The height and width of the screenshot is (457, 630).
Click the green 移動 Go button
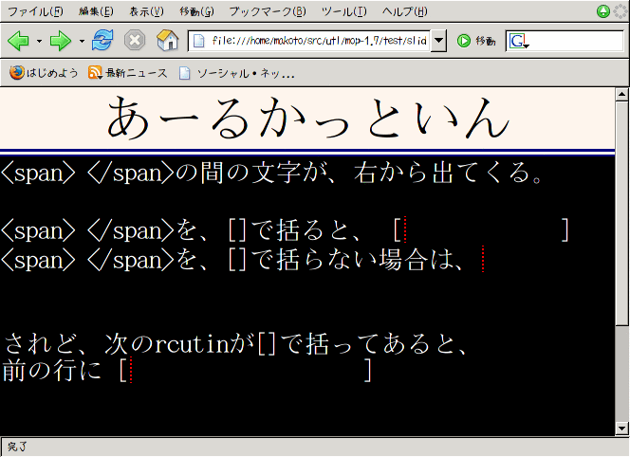(475, 41)
